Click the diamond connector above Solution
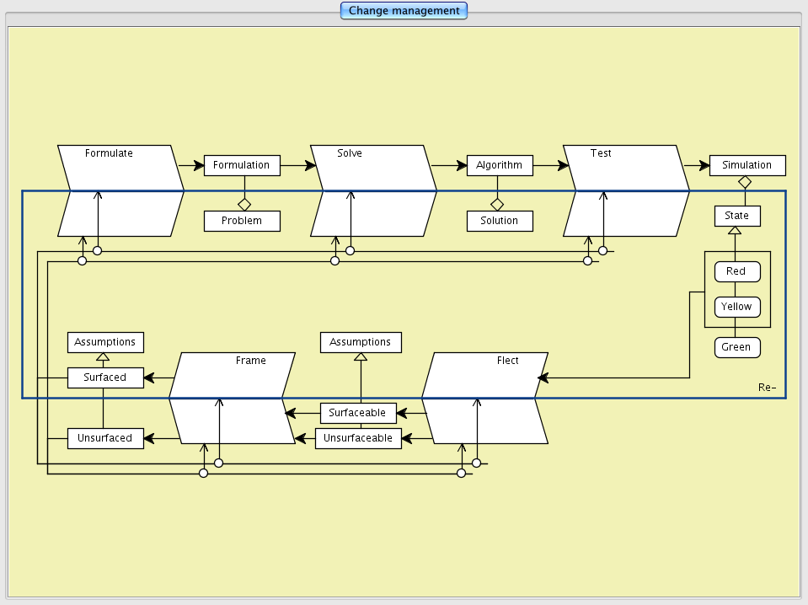The image size is (808, 605). click(x=497, y=204)
